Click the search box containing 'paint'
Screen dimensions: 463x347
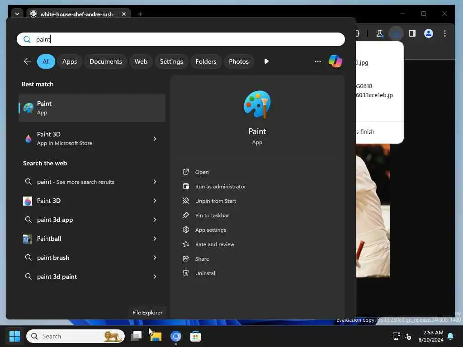[x=181, y=39]
